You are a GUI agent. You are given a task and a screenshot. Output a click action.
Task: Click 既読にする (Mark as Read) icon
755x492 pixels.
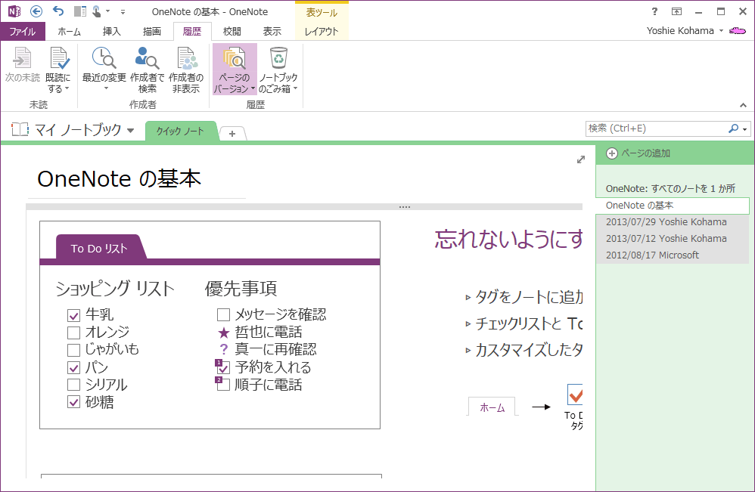(x=58, y=58)
